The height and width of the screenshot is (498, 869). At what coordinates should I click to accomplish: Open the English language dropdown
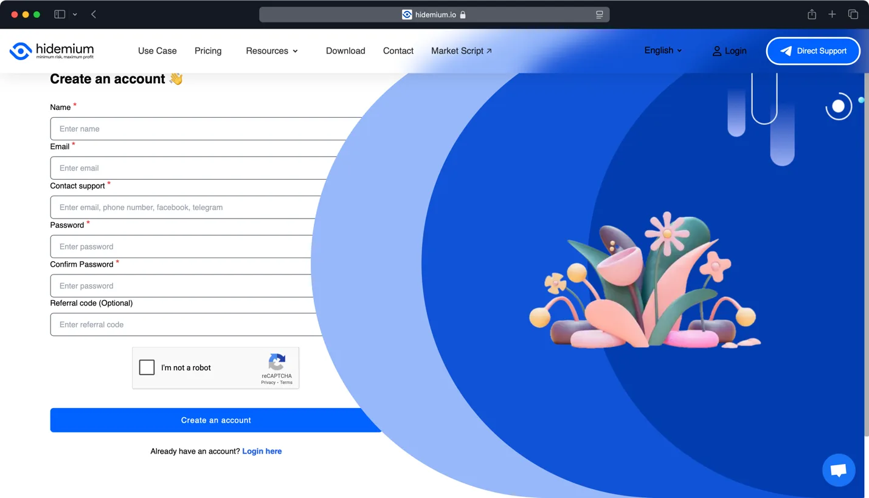[x=663, y=50]
